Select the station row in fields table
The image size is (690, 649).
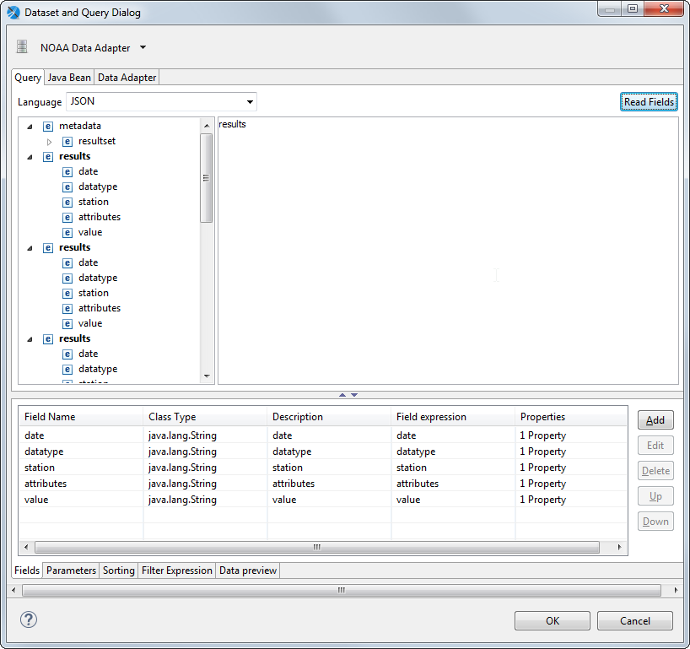coord(323,468)
